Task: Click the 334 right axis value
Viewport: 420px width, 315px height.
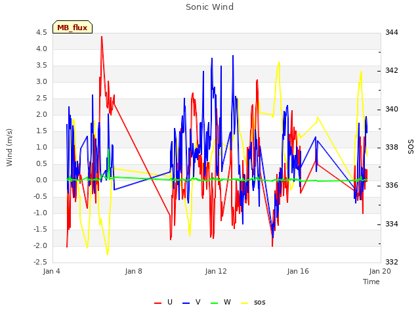Action: (392, 224)
